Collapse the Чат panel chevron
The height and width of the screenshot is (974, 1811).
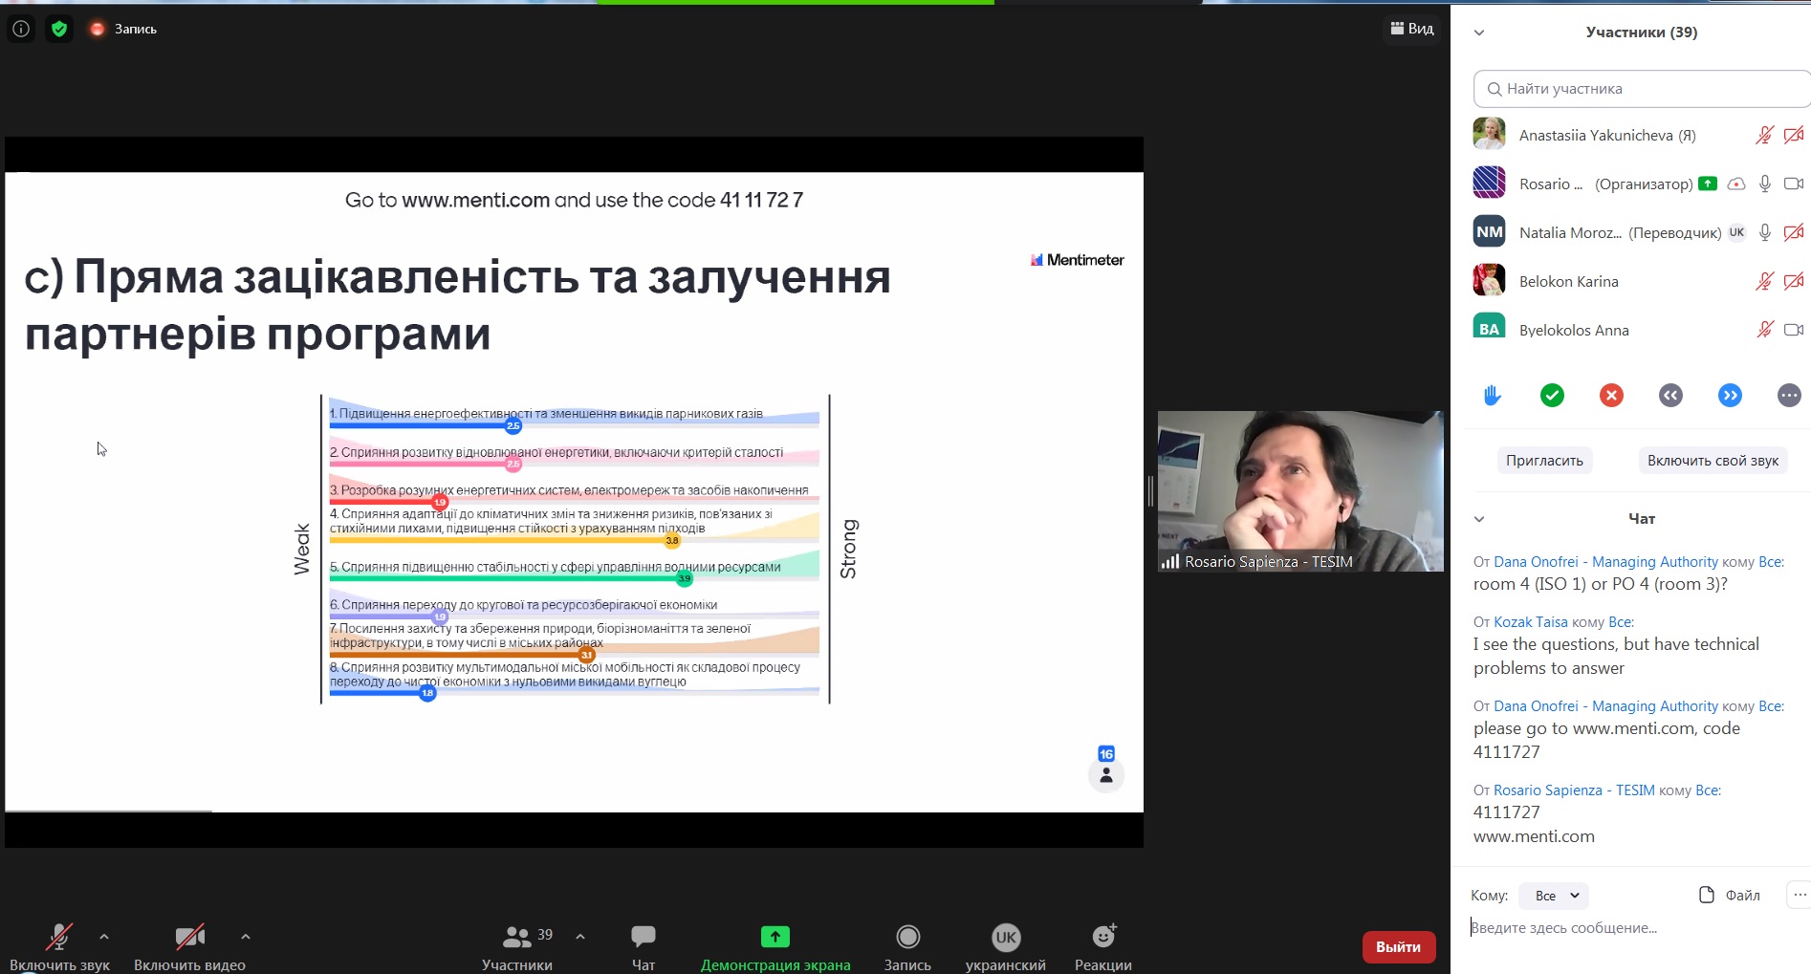1479,519
